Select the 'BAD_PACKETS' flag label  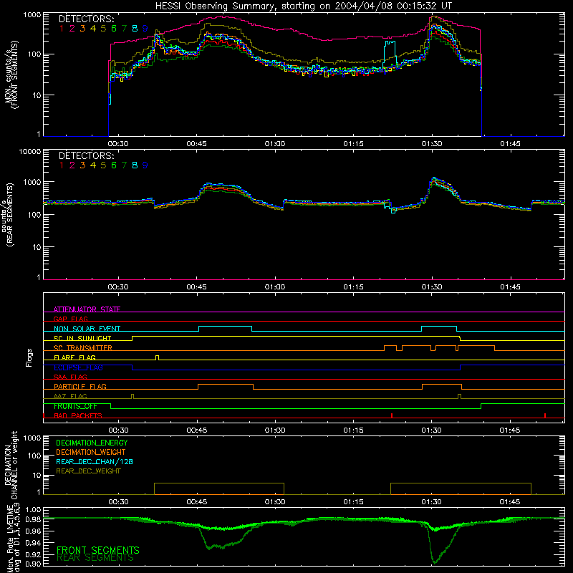click(x=78, y=415)
